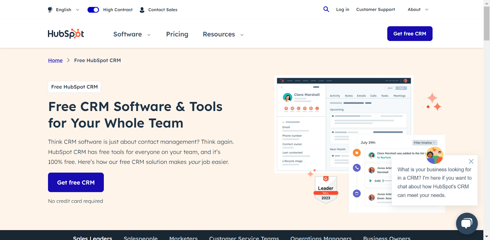Click the HubSpot logo
Screen dimensions: 490x240
66,34
